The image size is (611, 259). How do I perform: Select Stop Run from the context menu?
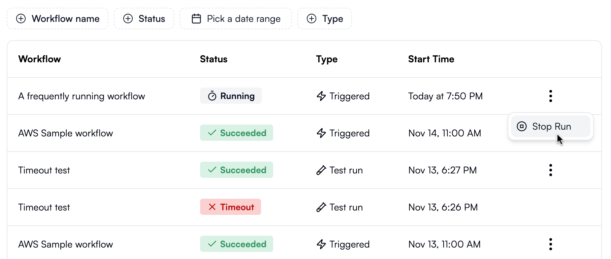(551, 127)
